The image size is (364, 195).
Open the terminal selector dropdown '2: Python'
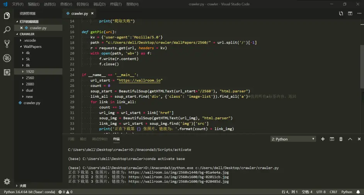[x=293, y=139]
